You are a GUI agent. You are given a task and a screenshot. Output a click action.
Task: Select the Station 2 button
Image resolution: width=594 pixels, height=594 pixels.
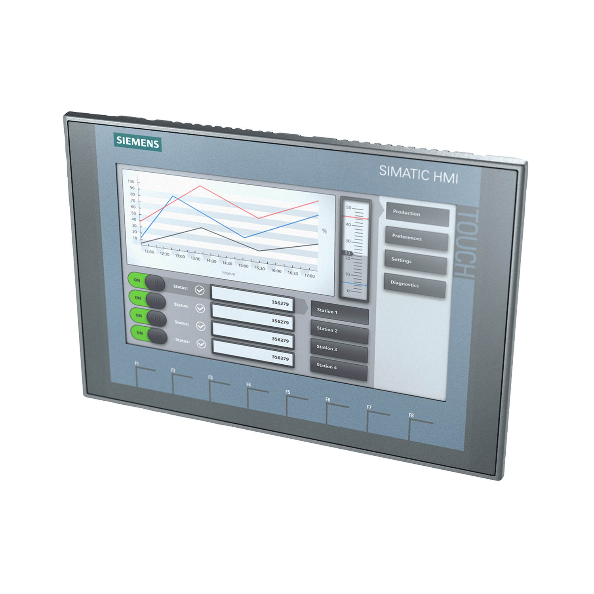coord(339,331)
